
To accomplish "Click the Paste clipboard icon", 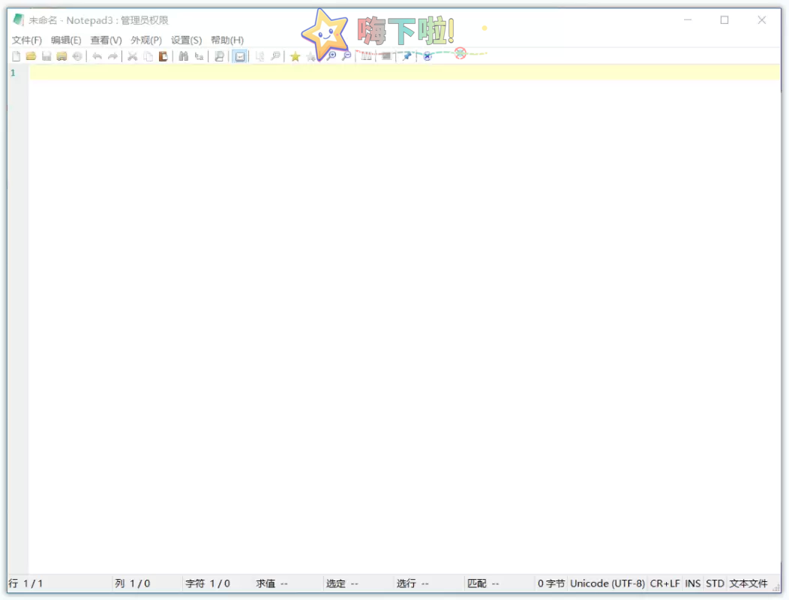I will (x=163, y=56).
